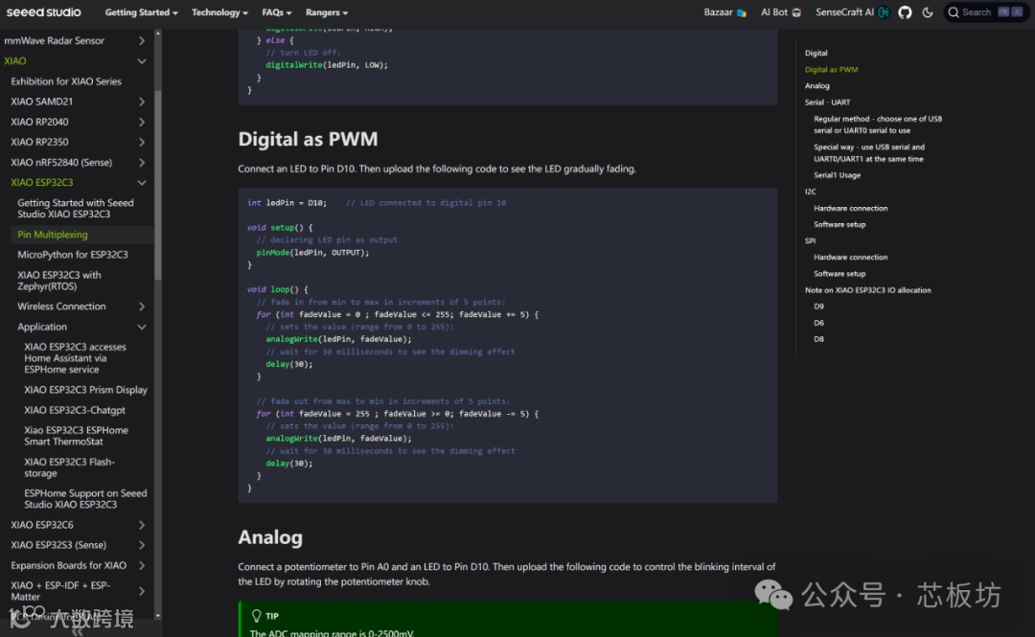Click the Digital as PWM heading
The height and width of the screenshot is (637, 1035).
pos(308,139)
